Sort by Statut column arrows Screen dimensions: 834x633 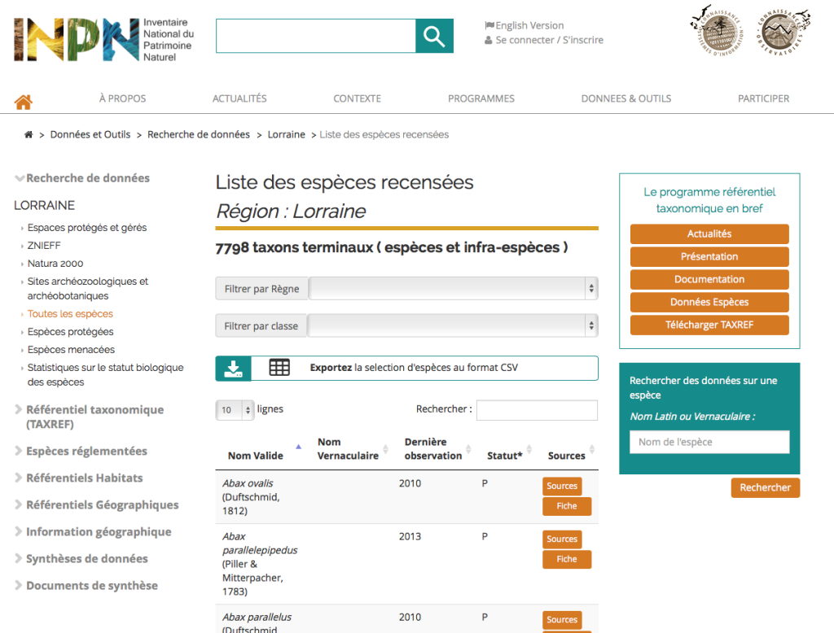(529, 450)
